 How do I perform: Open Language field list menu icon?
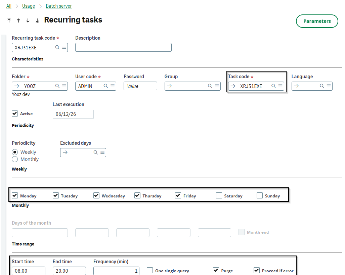tap(329, 86)
